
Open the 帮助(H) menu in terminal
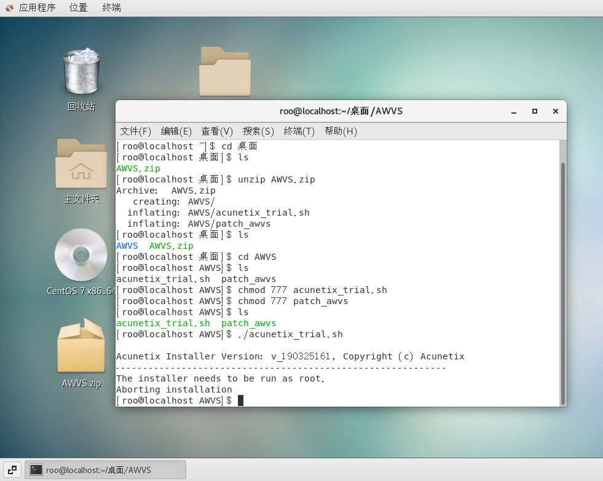341,131
